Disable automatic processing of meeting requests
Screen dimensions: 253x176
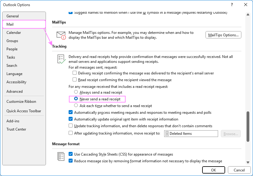70,112
